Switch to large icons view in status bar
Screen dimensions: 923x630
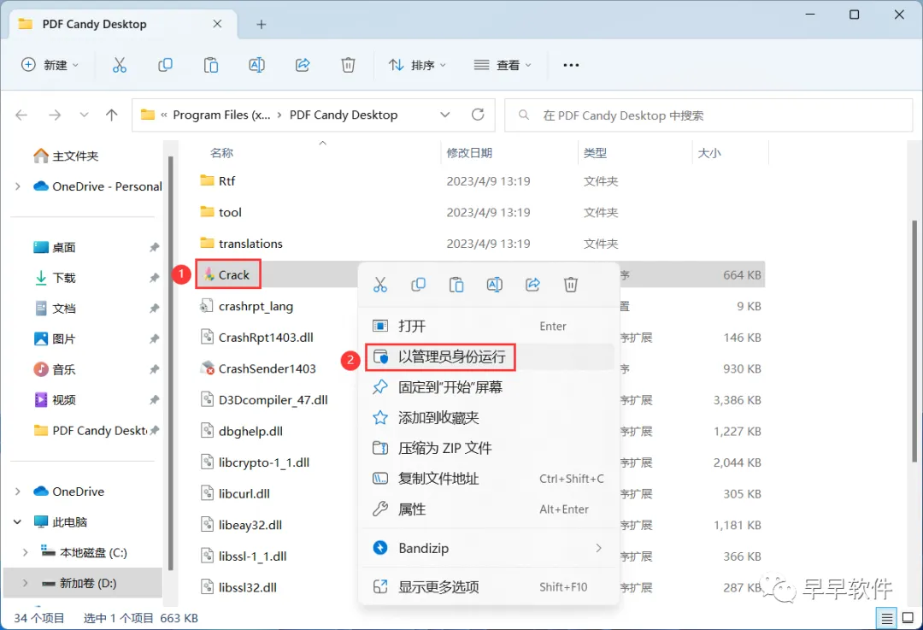(908, 618)
